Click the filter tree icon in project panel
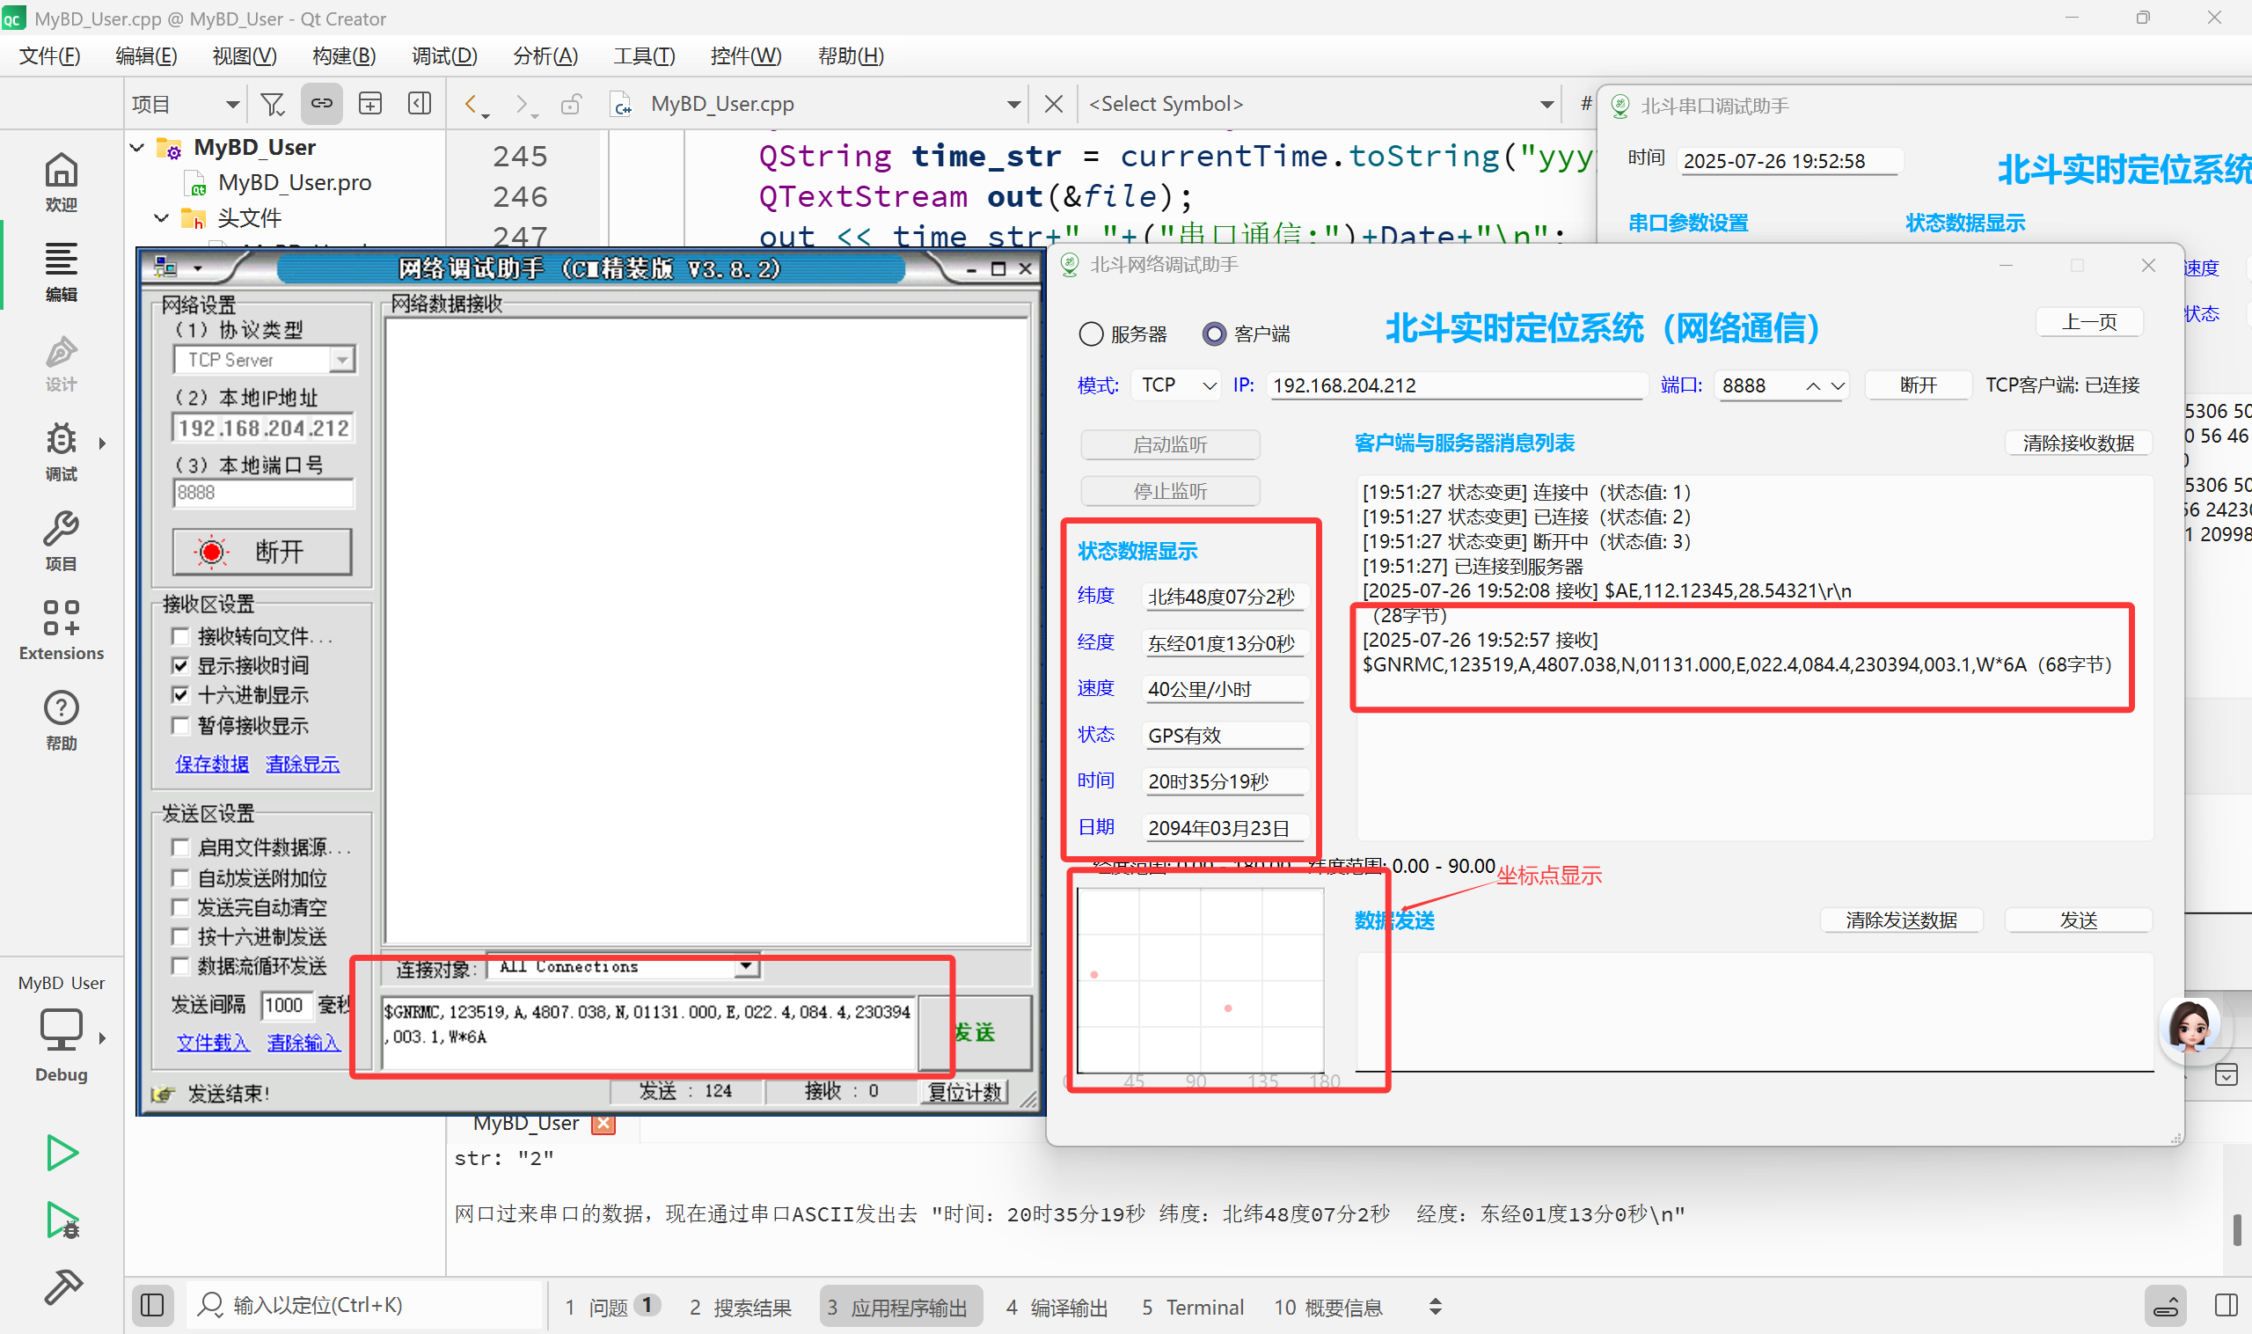 [x=272, y=105]
